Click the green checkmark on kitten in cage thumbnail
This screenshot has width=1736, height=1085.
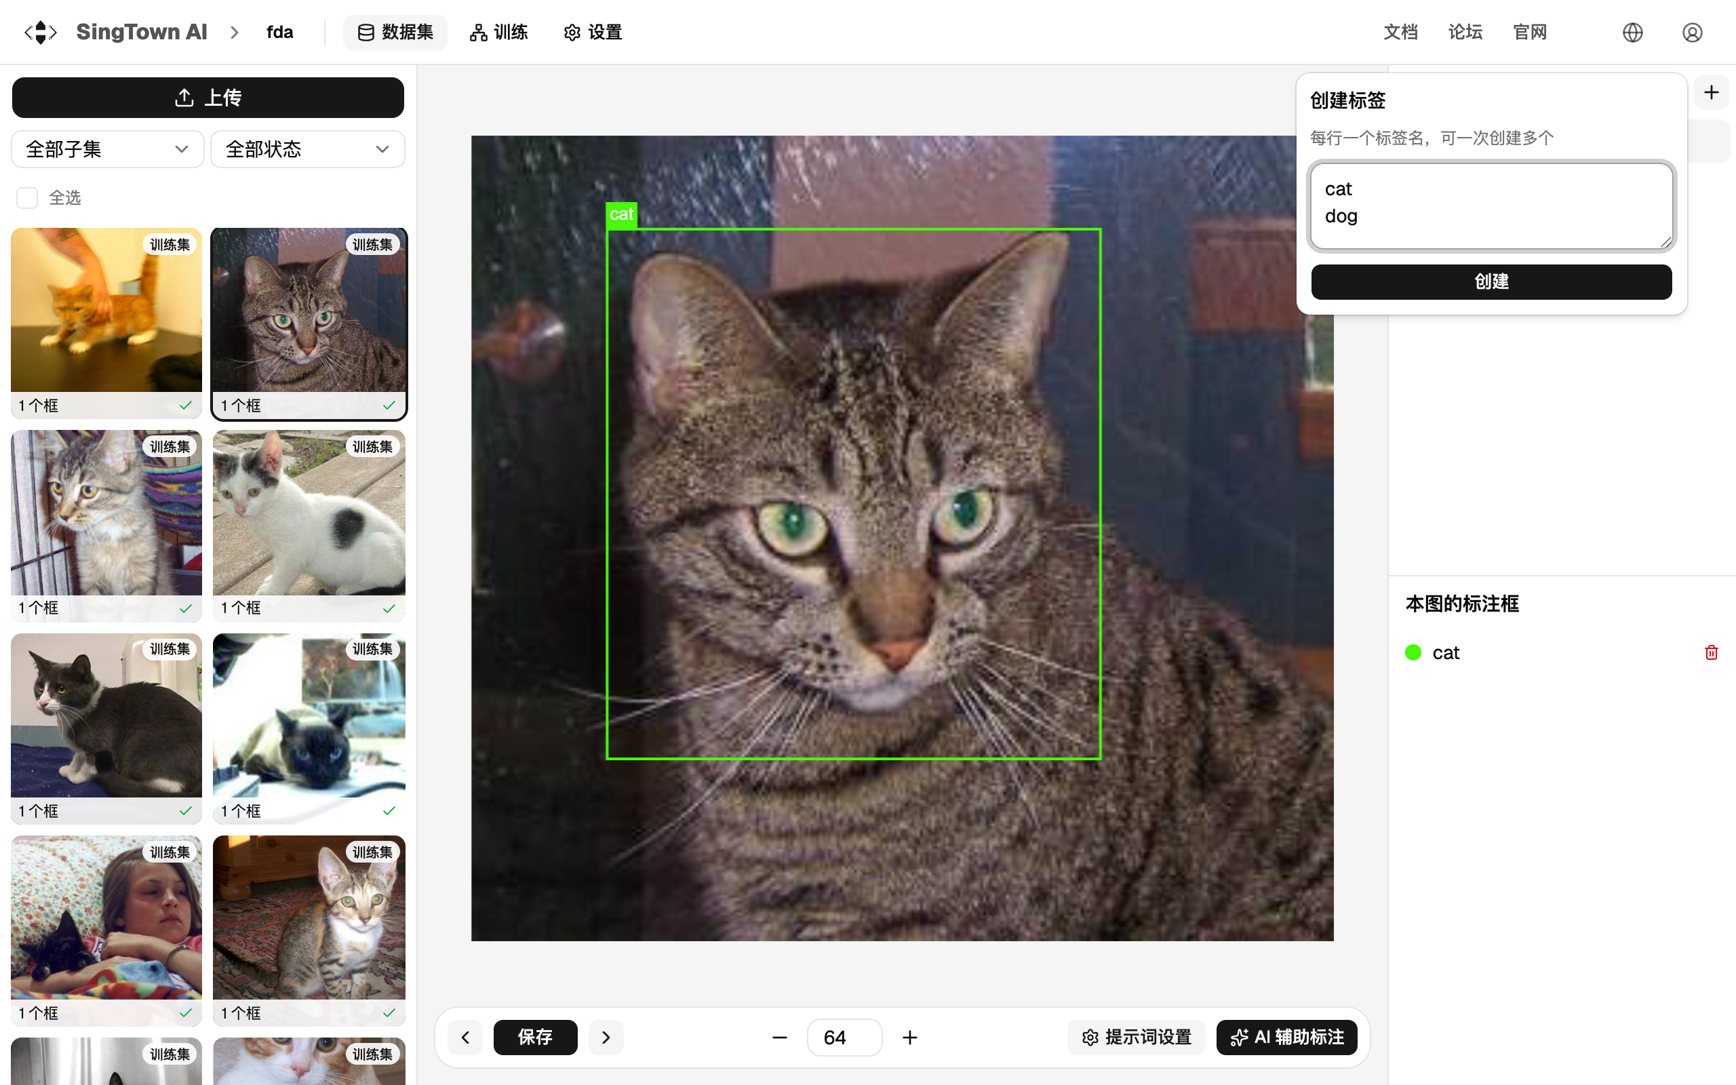(186, 608)
